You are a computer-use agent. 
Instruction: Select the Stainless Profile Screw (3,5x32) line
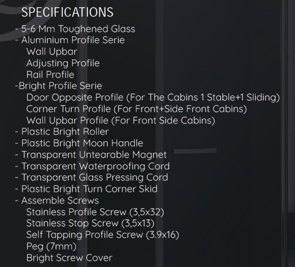[95, 212]
